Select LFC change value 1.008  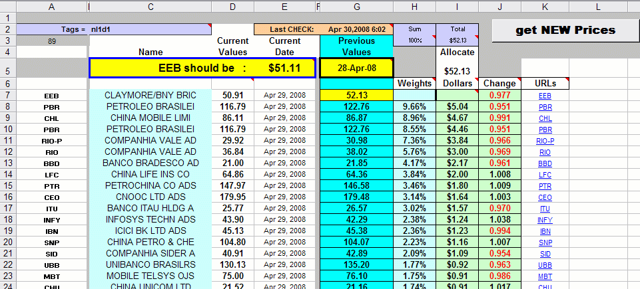pos(499,175)
